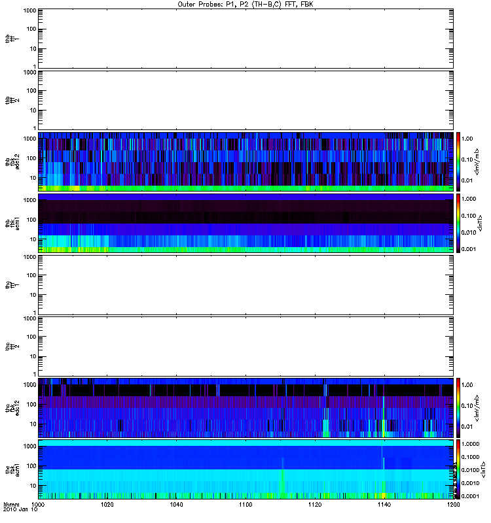Click the 'thc fbk scm1' panel axis label
The image size is (491, 523).
pos(12,469)
